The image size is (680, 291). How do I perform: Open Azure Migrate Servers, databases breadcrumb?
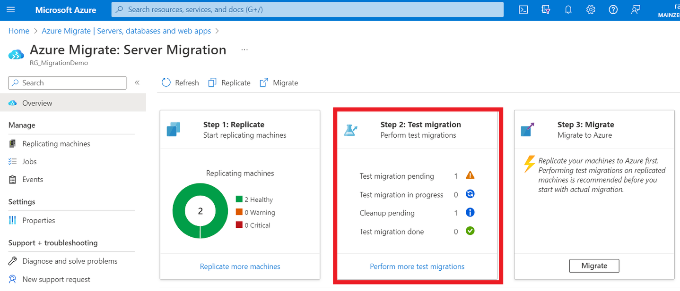[126, 31]
